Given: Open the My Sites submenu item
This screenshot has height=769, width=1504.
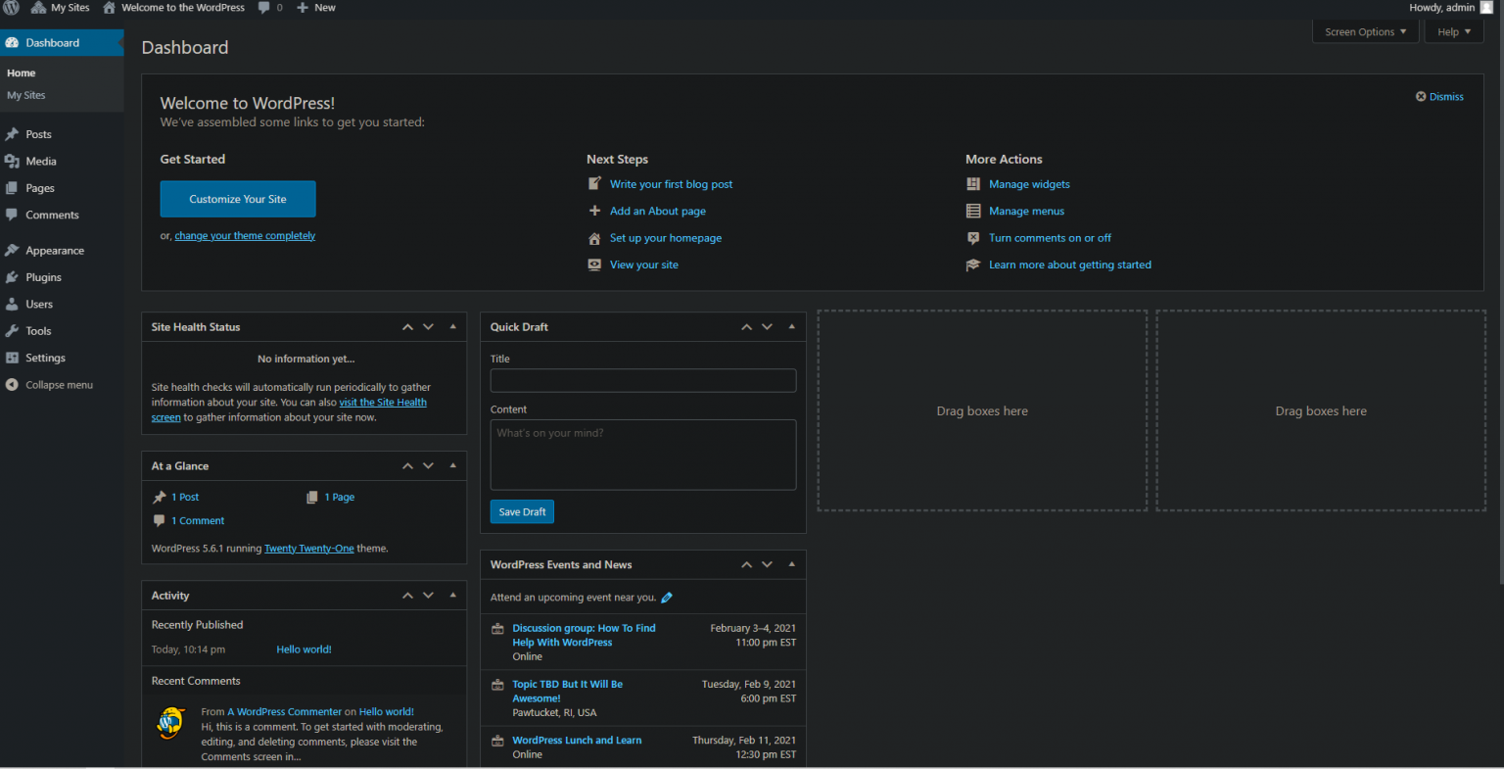Looking at the screenshot, I should click(x=26, y=95).
